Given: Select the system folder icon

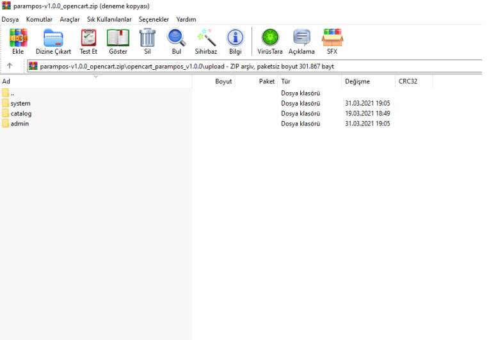Looking at the screenshot, I should (5, 103).
